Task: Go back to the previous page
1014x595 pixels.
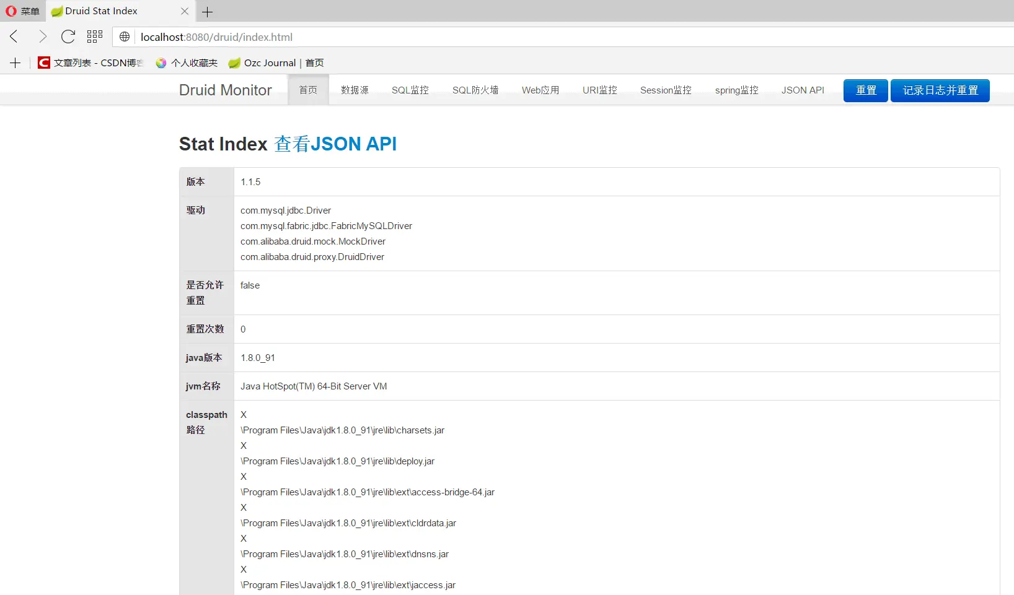Action: [14, 37]
